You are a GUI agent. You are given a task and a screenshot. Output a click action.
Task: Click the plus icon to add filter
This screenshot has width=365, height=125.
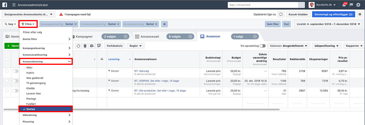tap(165, 24)
